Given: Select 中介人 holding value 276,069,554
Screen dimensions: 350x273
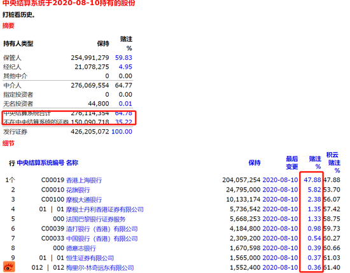Looking at the screenshot, I should coord(90,85).
